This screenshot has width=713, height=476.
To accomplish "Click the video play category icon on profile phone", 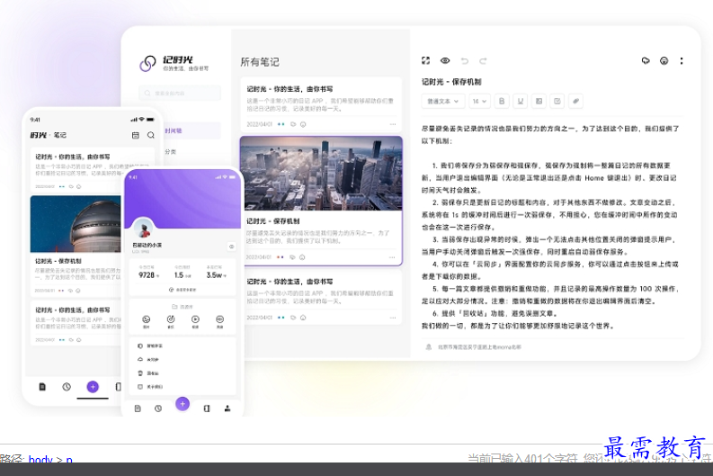I will coord(195,321).
